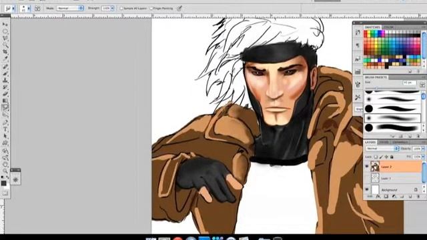427x240 pixels.
Task: Select the Layers tab
Action: point(370,142)
